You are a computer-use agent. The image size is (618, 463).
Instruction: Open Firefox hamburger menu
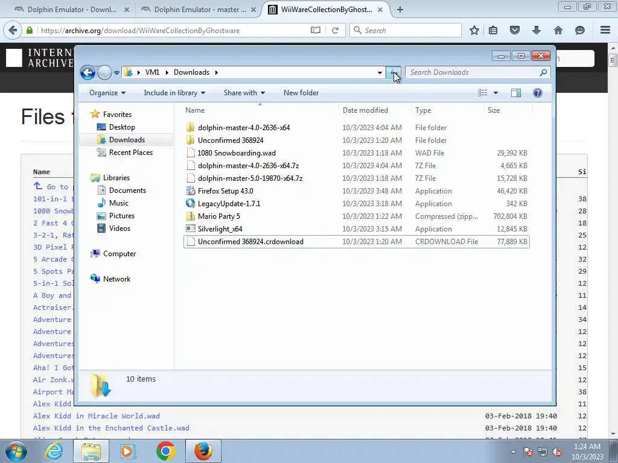tap(605, 30)
